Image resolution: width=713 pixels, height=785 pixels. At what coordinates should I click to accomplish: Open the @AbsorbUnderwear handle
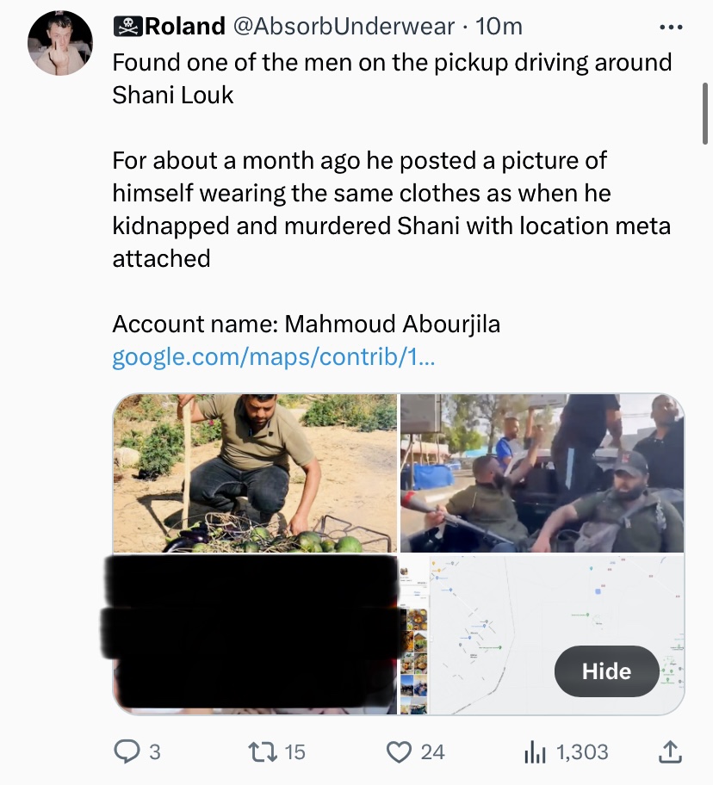[x=344, y=27]
